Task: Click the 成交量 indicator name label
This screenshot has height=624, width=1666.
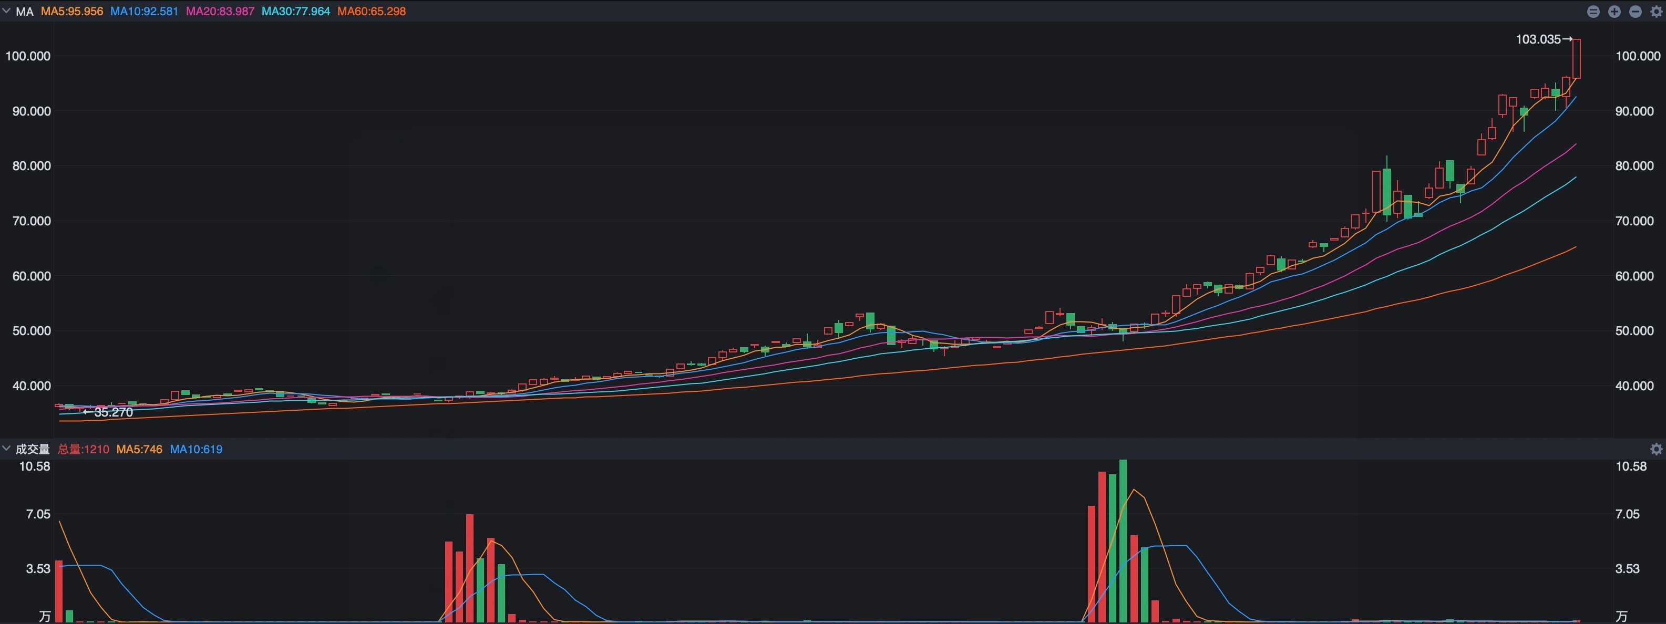Action: coord(33,449)
